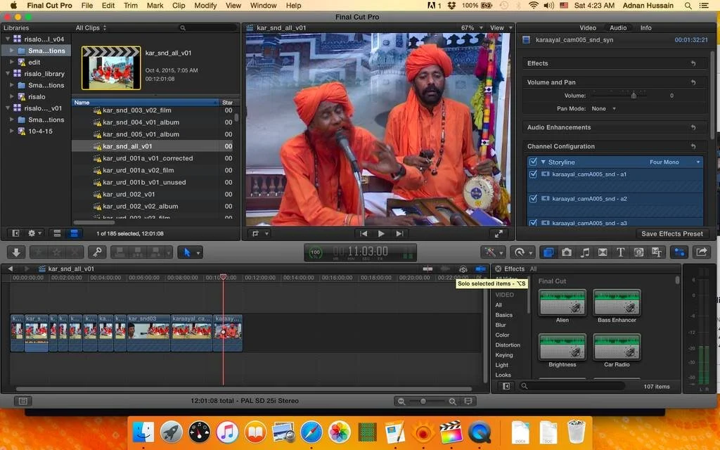
Task: Click the Share export icon
Action: [x=701, y=252]
